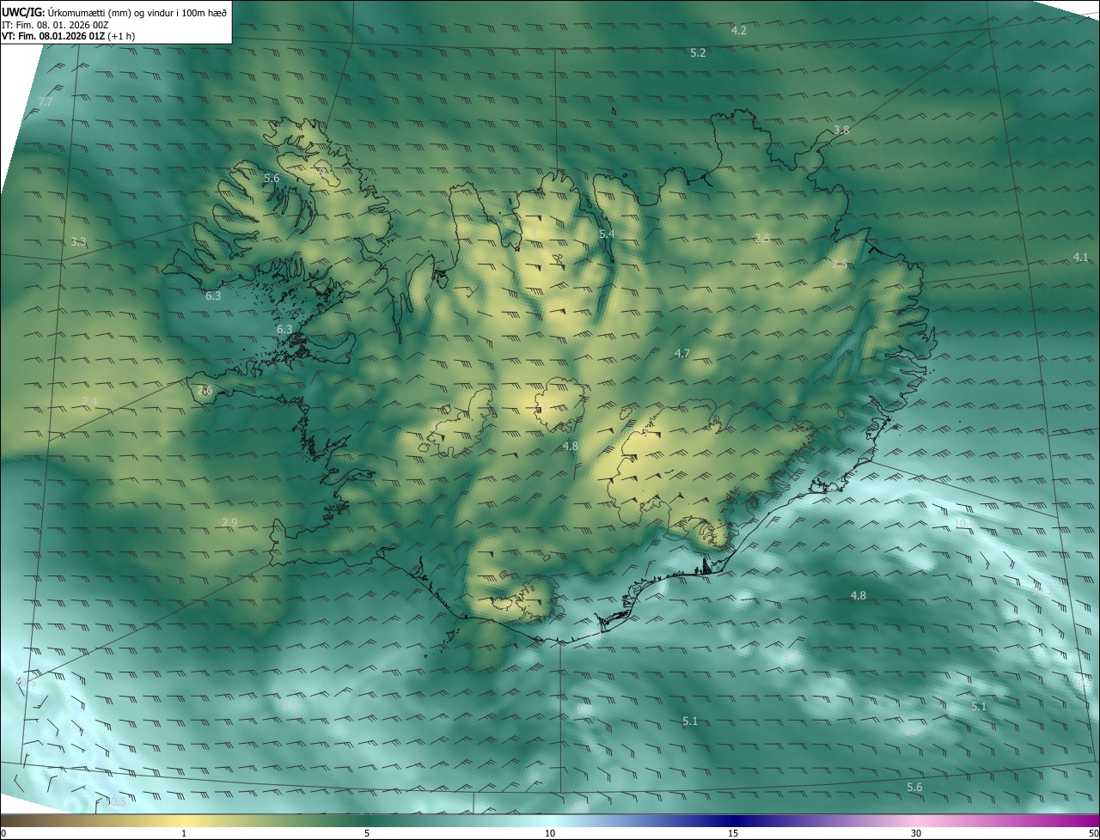Click the colorbar tick label 50

click(1093, 833)
